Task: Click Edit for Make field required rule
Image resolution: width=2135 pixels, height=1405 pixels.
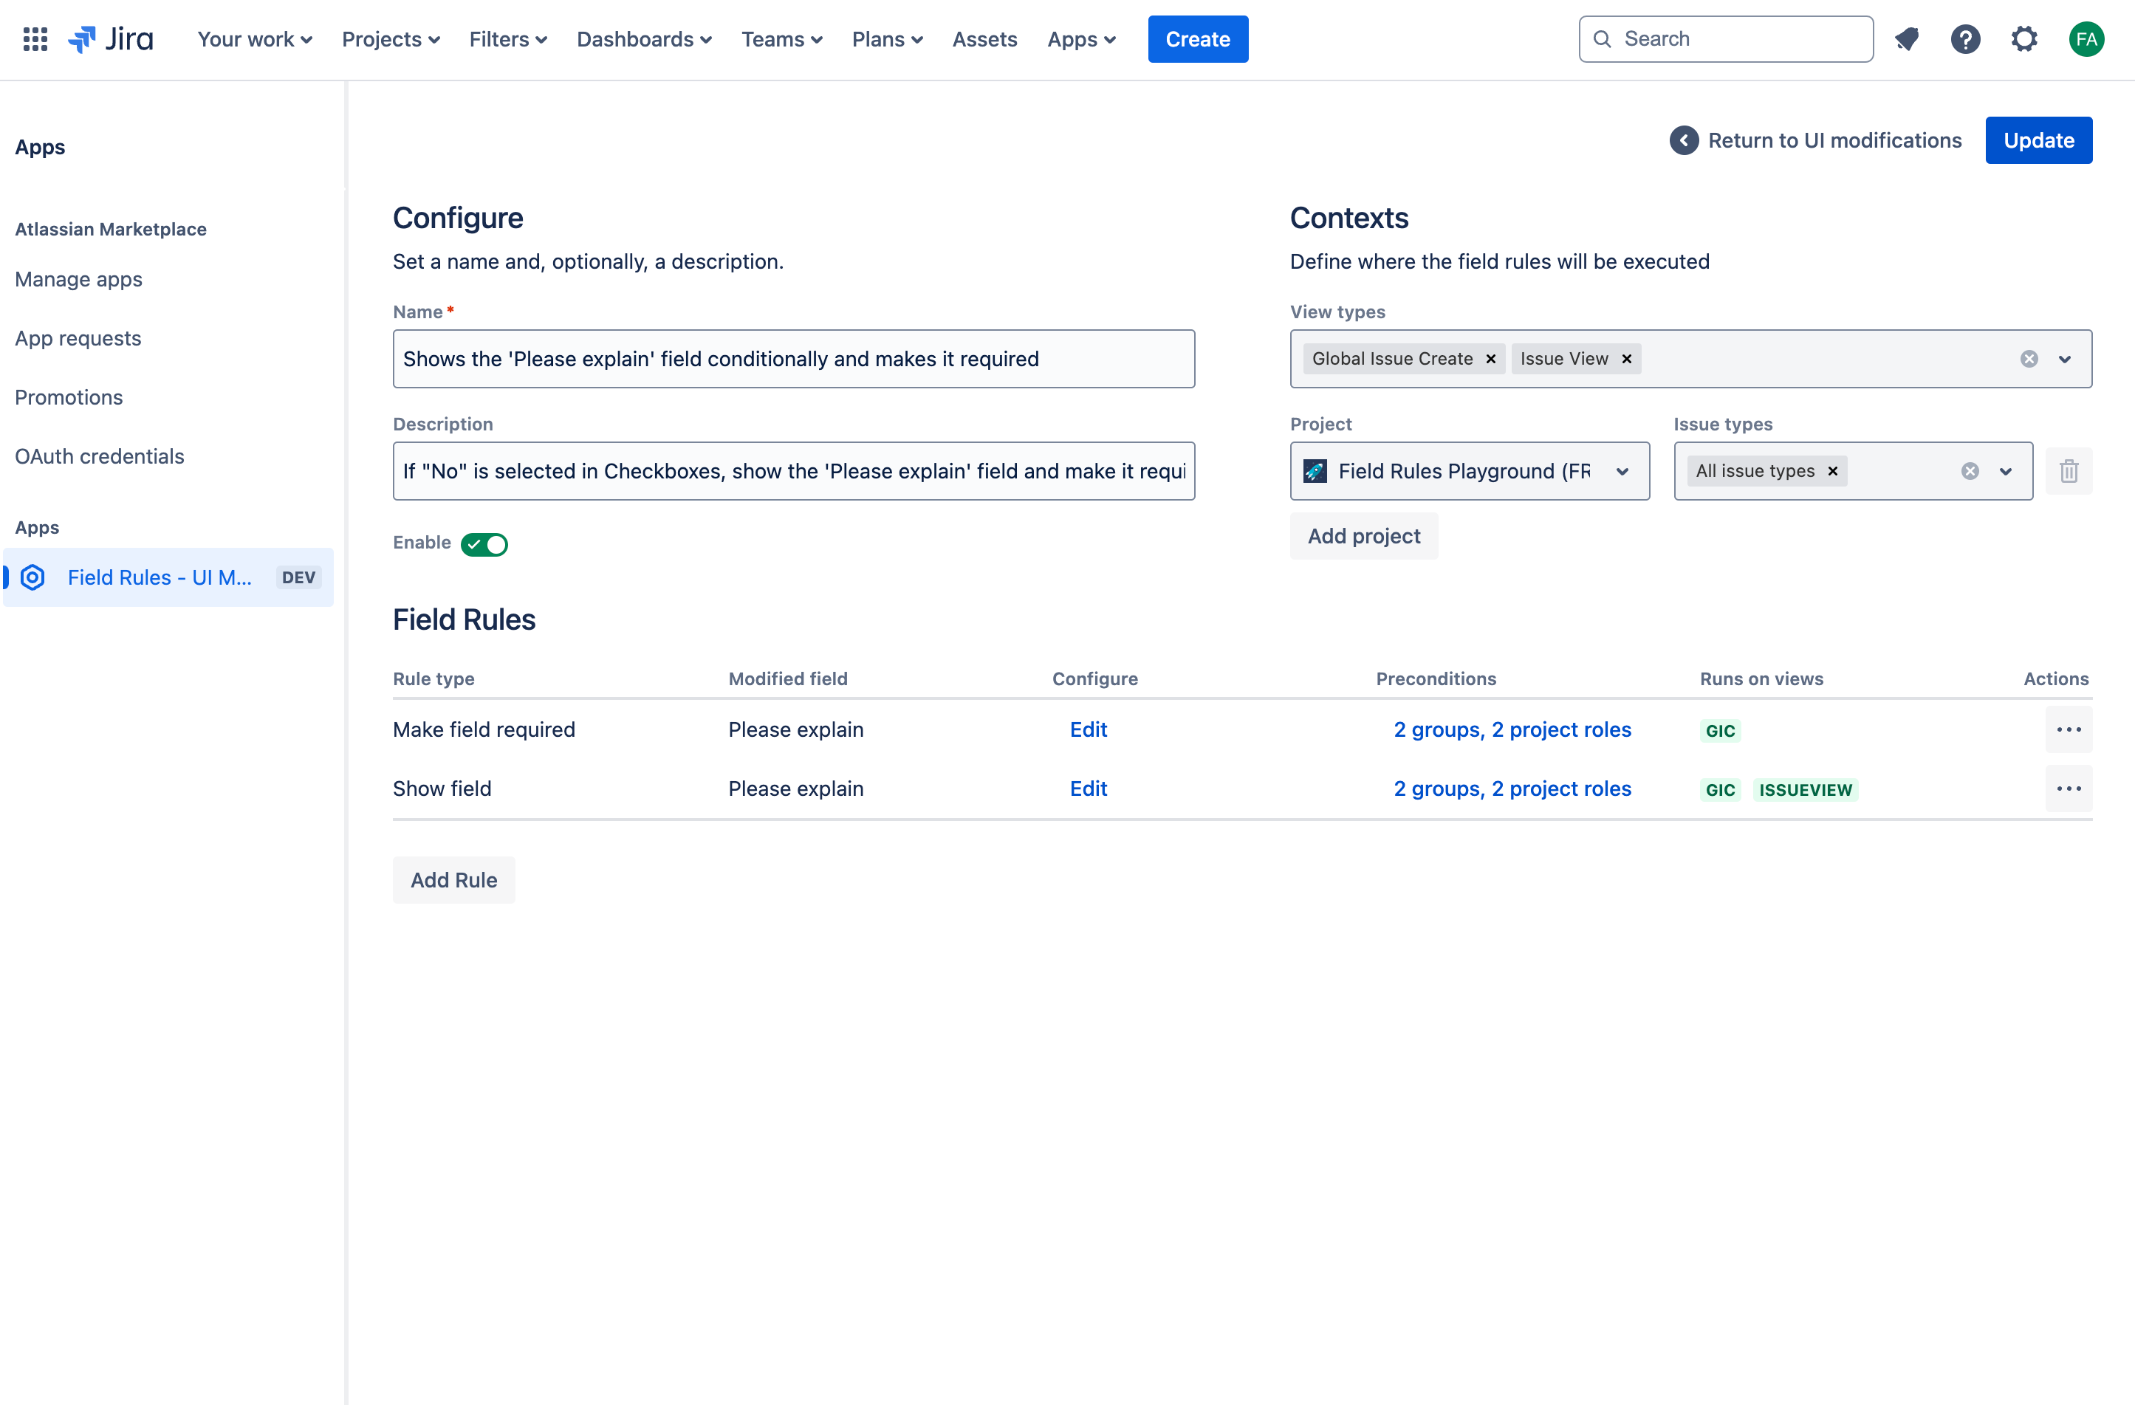Action: (1088, 730)
